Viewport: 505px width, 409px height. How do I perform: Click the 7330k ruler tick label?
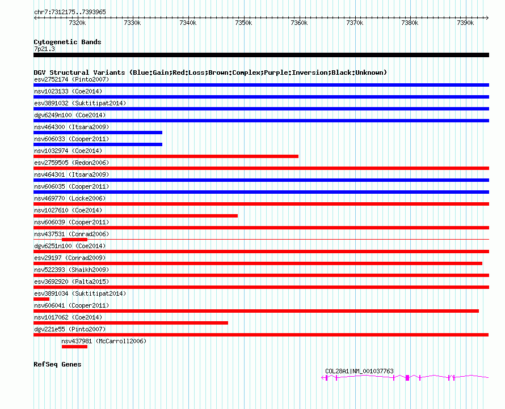[x=132, y=23]
